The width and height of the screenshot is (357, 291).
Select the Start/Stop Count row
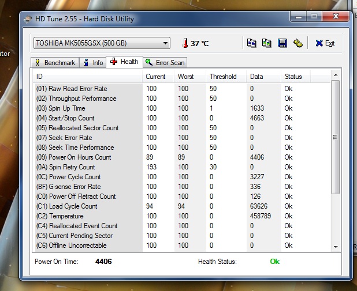click(x=182, y=118)
